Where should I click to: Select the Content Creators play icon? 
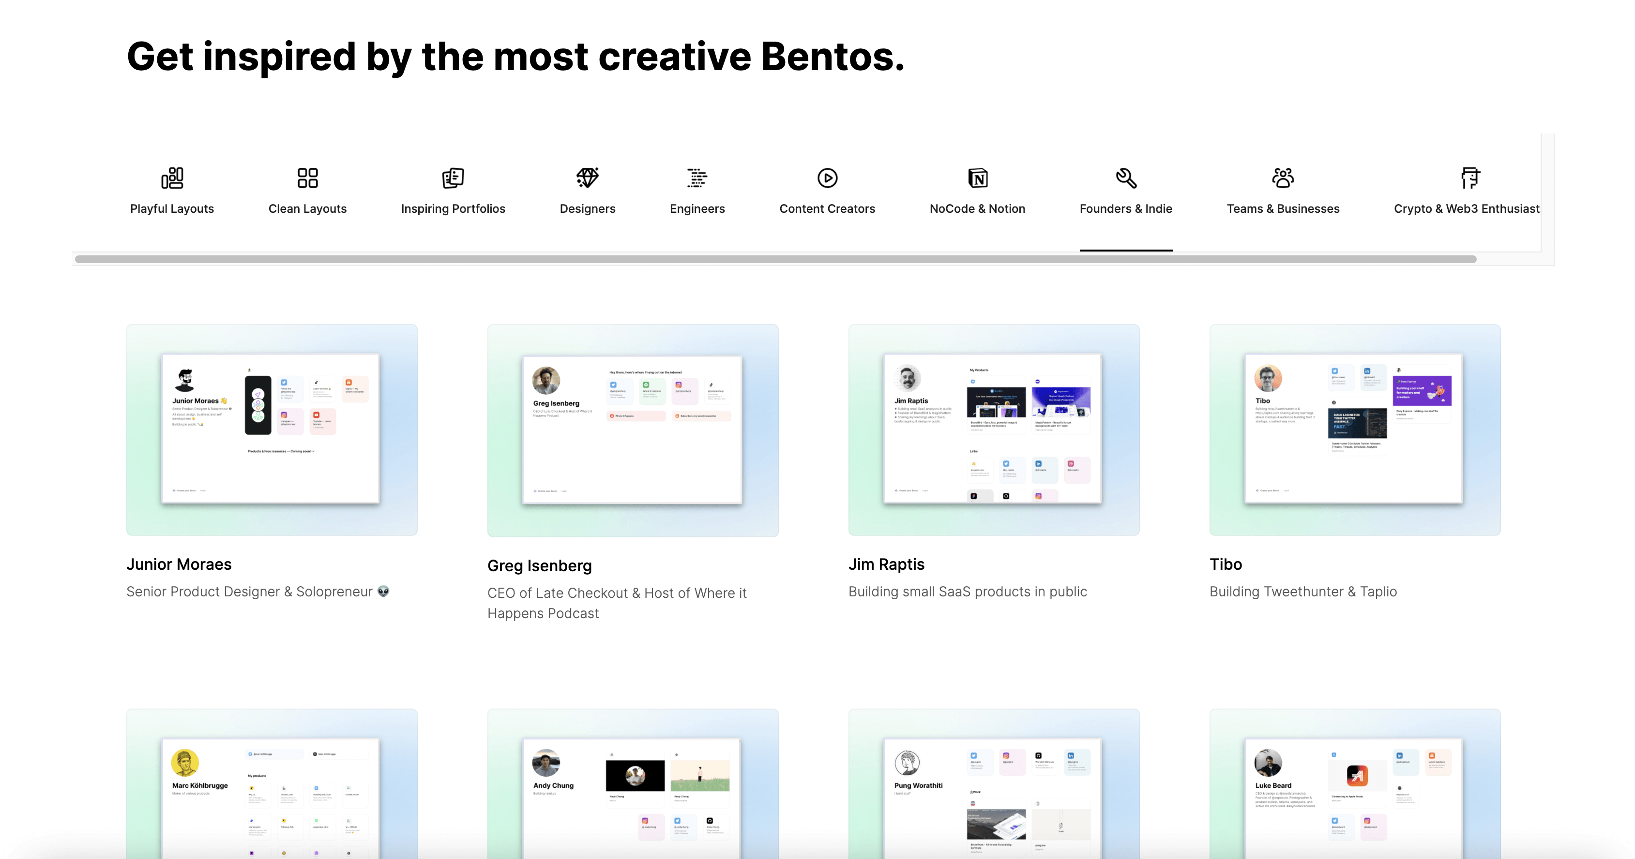point(827,178)
